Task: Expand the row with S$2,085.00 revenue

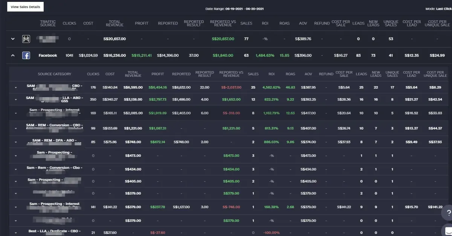Action: click(x=16, y=113)
